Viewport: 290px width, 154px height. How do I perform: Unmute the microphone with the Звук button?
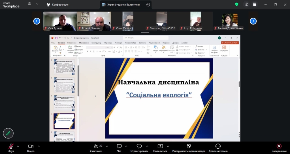pos(11,146)
